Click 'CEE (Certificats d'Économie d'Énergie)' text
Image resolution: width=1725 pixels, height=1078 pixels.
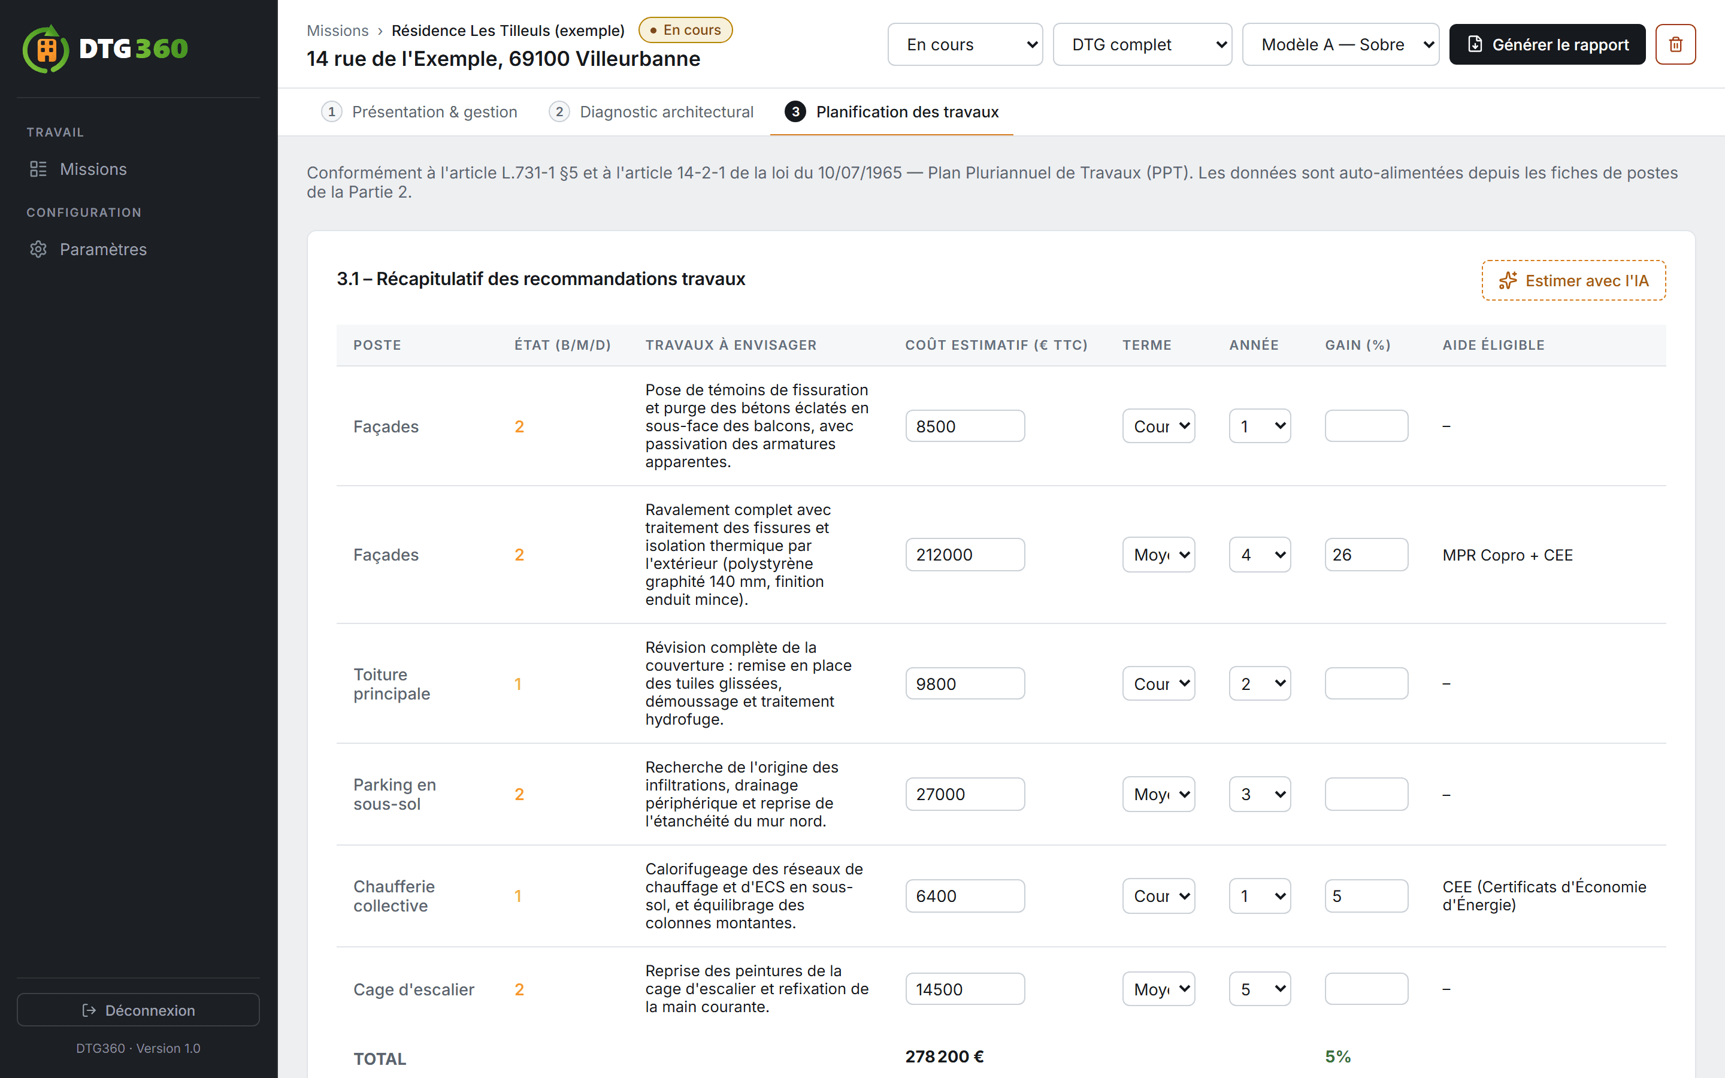point(1544,895)
